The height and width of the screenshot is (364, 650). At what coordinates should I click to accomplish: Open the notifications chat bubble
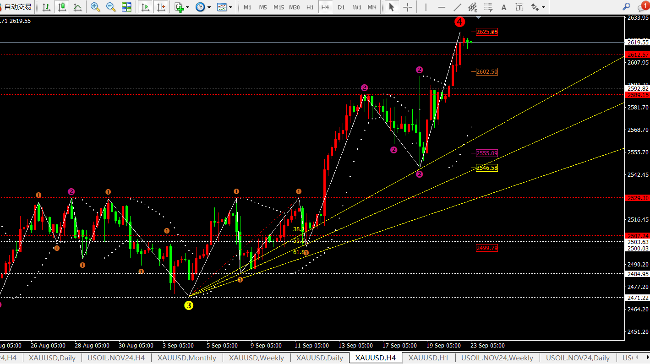click(x=643, y=6)
